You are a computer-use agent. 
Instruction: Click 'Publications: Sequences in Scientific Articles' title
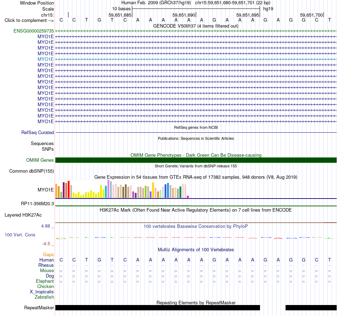(196, 138)
